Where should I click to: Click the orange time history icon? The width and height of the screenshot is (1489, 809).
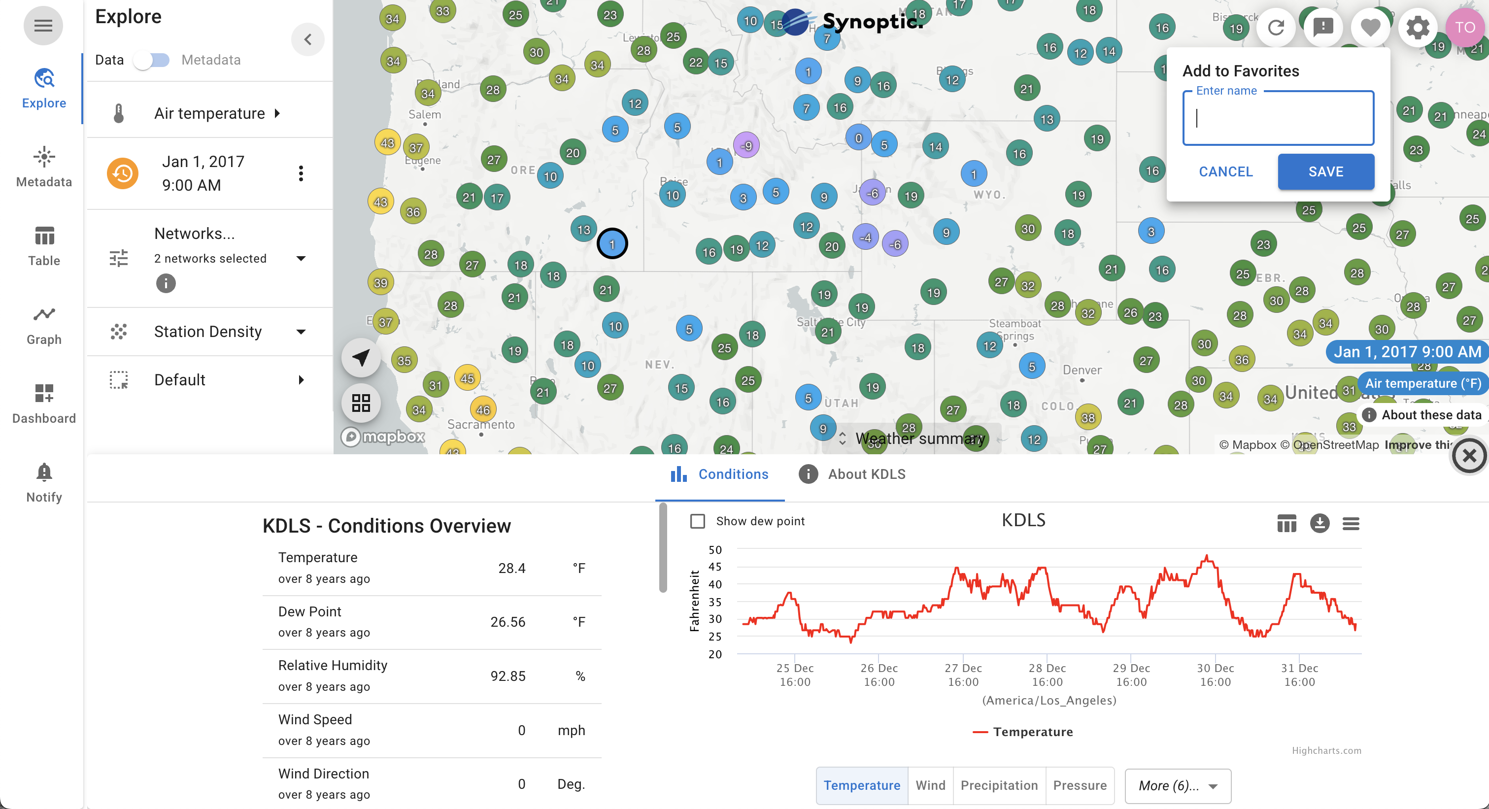click(x=123, y=173)
